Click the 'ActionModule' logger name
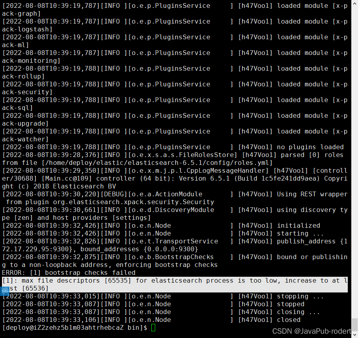358x338 pixels. coord(179,194)
